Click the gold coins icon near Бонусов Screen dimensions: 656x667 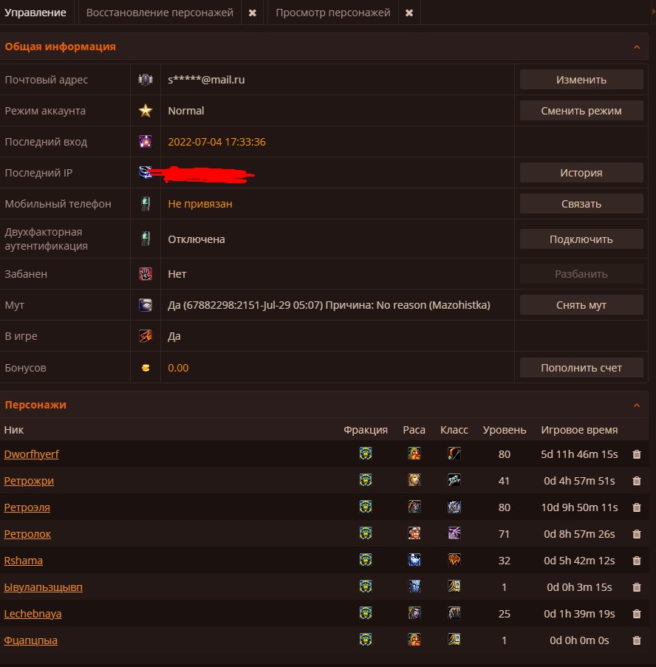click(x=146, y=368)
